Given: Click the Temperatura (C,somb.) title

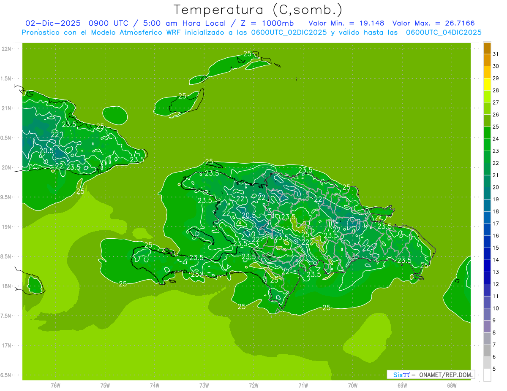Looking at the screenshot, I should pyautogui.click(x=258, y=10).
